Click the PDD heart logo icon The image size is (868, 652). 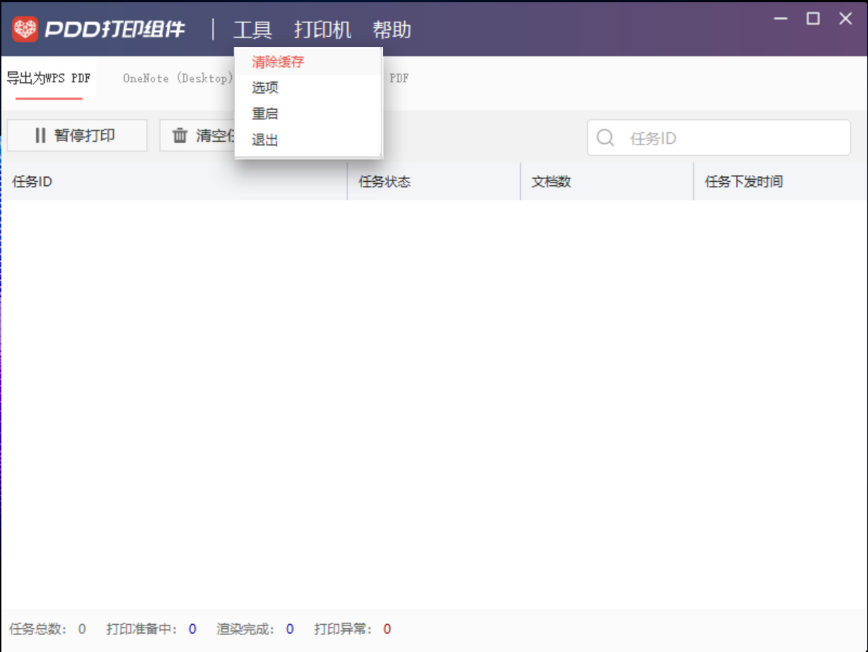point(26,28)
